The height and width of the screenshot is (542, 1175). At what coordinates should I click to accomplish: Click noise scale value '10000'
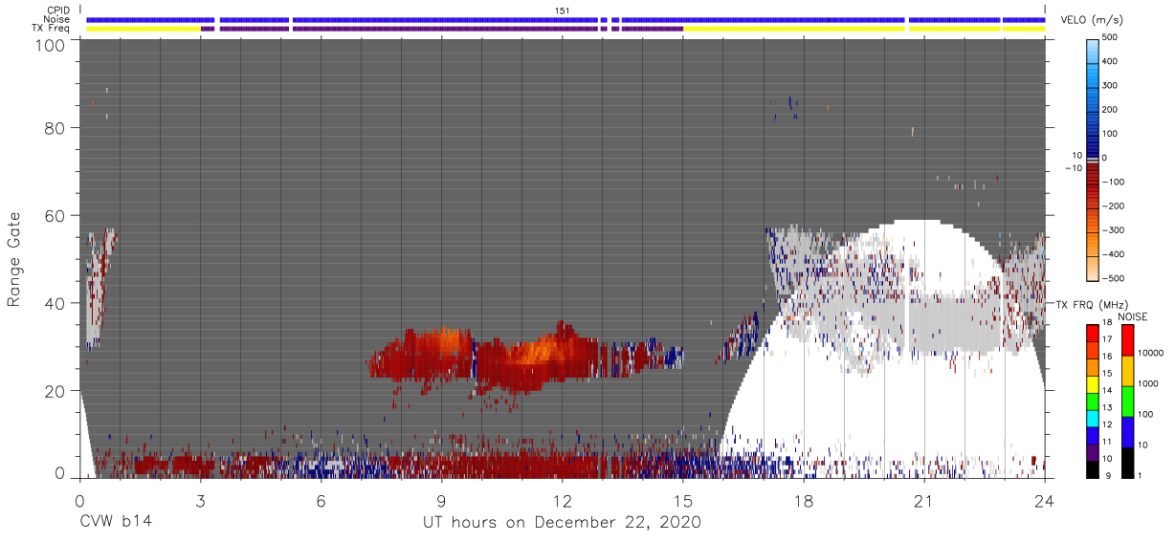[1152, 352]
